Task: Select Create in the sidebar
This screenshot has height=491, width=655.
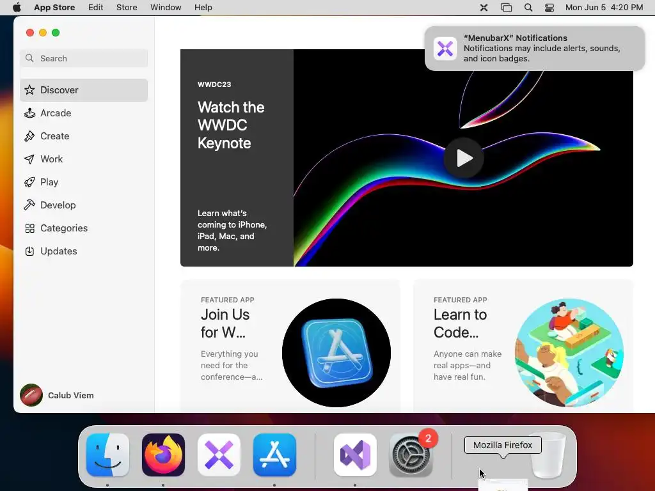Action: pos(84,136)
